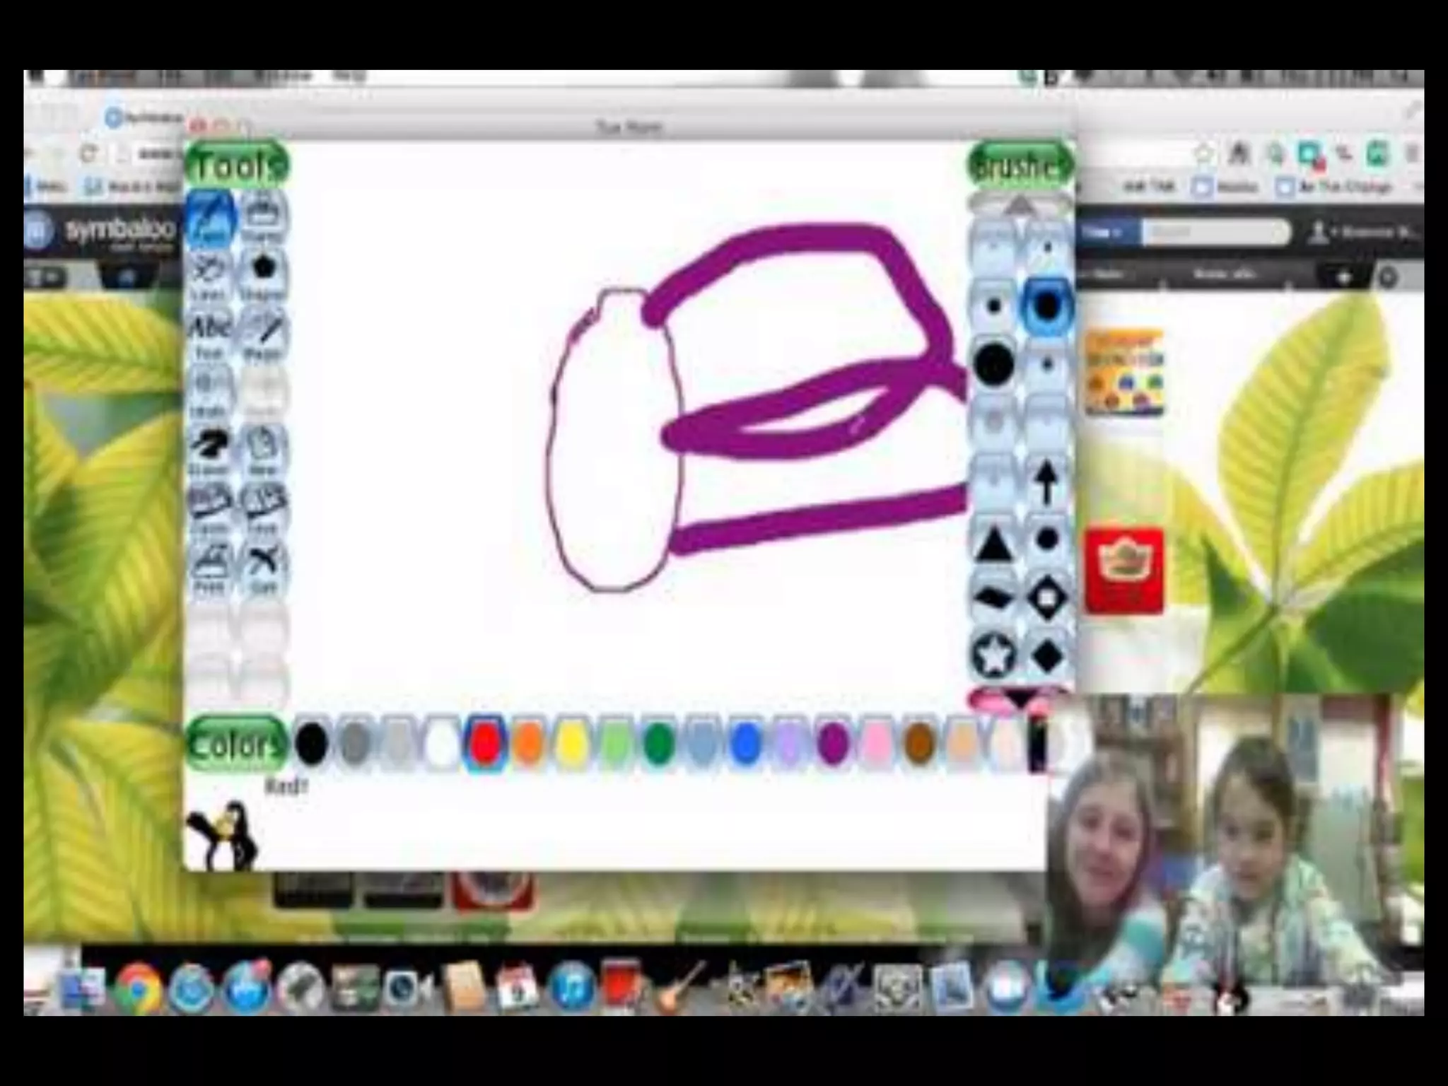Click the Print tool
This screenshot has width=1448, height=1086.
pyautogui.click(x=209, y=567)
